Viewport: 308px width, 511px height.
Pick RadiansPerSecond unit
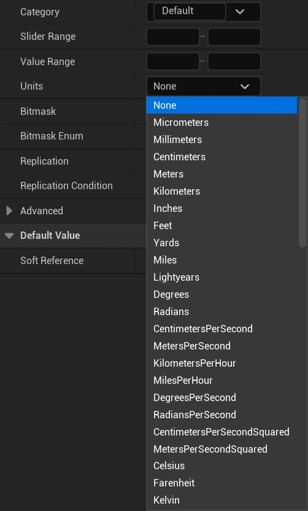click(221, 415)
